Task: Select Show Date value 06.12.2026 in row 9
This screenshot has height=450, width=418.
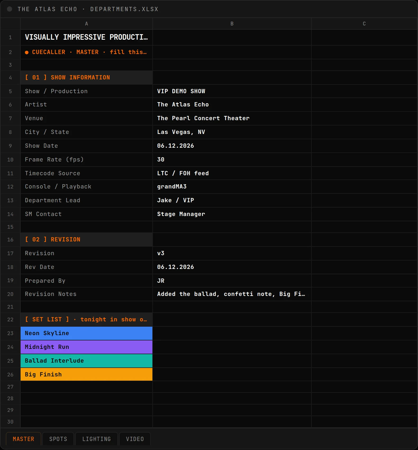Action: coord(232,146)
